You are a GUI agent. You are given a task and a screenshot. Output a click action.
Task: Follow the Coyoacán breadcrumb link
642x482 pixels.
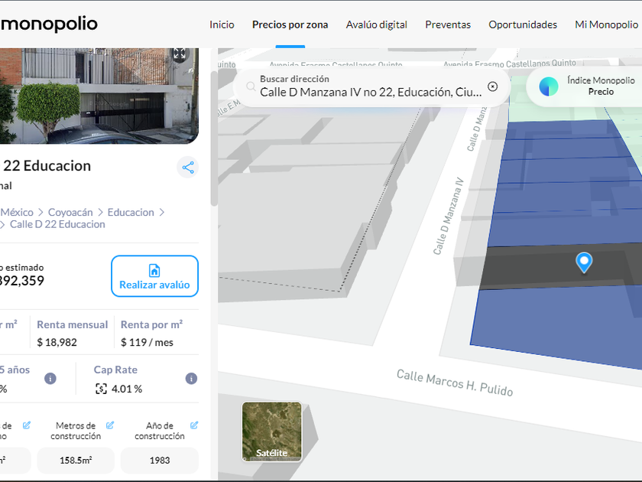[70, 213]
